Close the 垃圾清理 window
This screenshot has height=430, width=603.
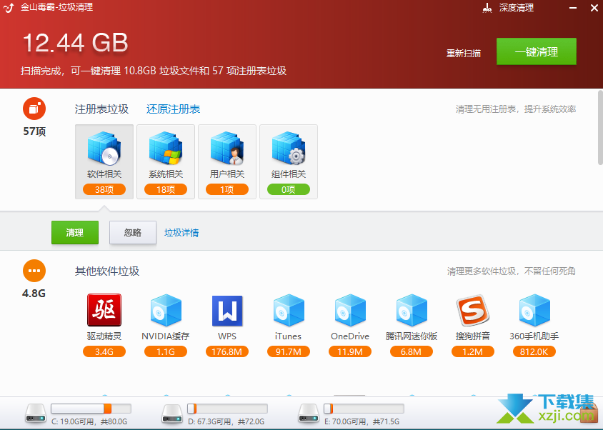pos(594,8)
